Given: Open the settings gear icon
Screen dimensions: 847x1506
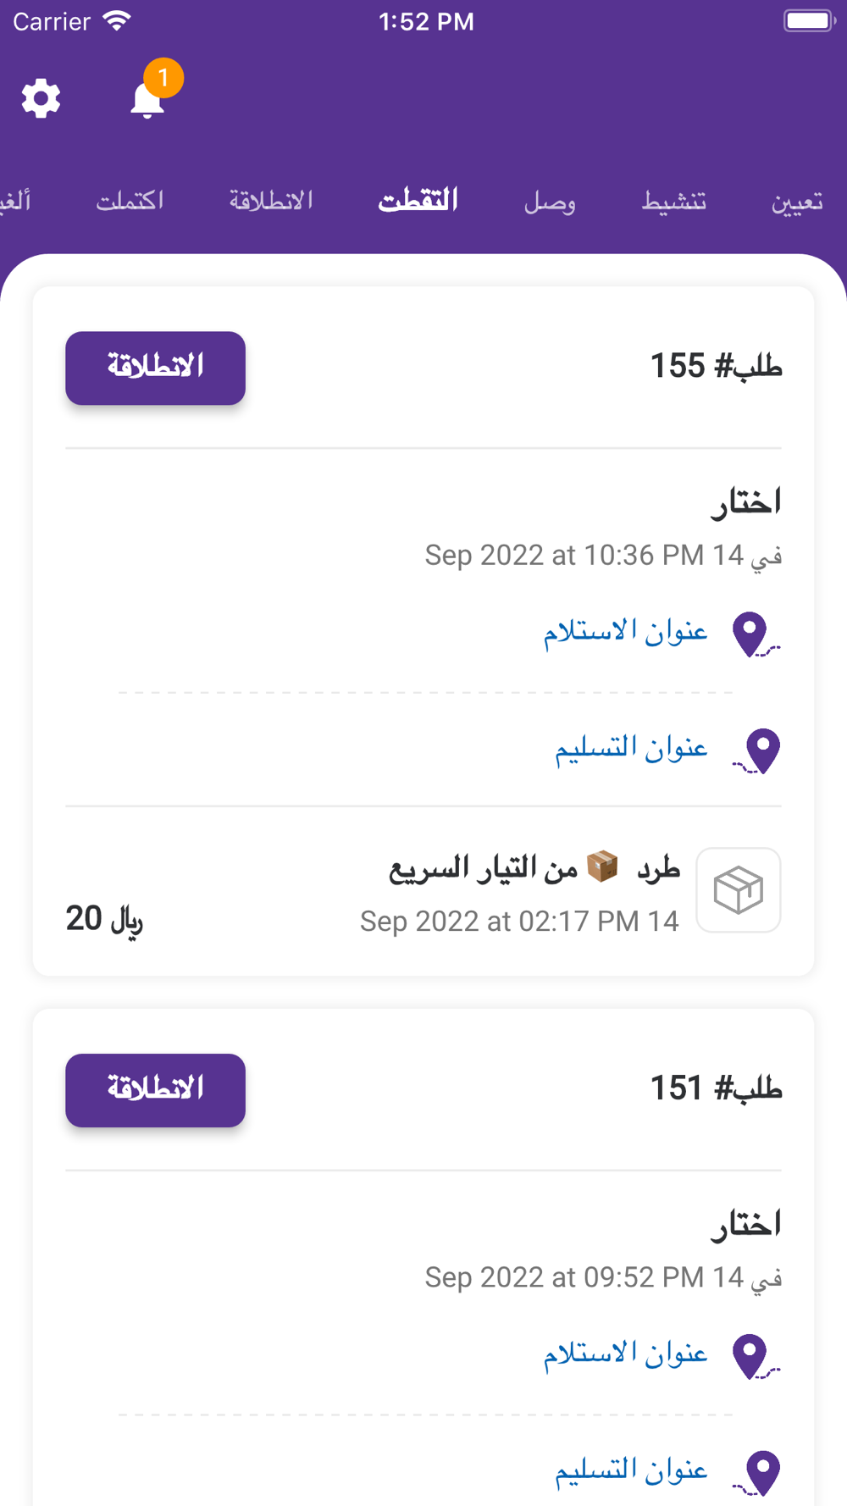Looking at the screenshot, I should (x=41, y=99).
